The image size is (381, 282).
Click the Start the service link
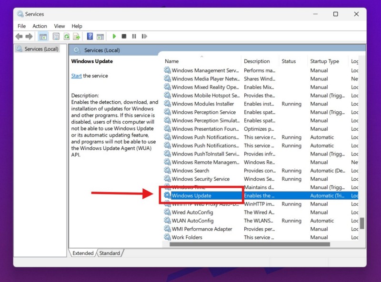coord(76,76)
